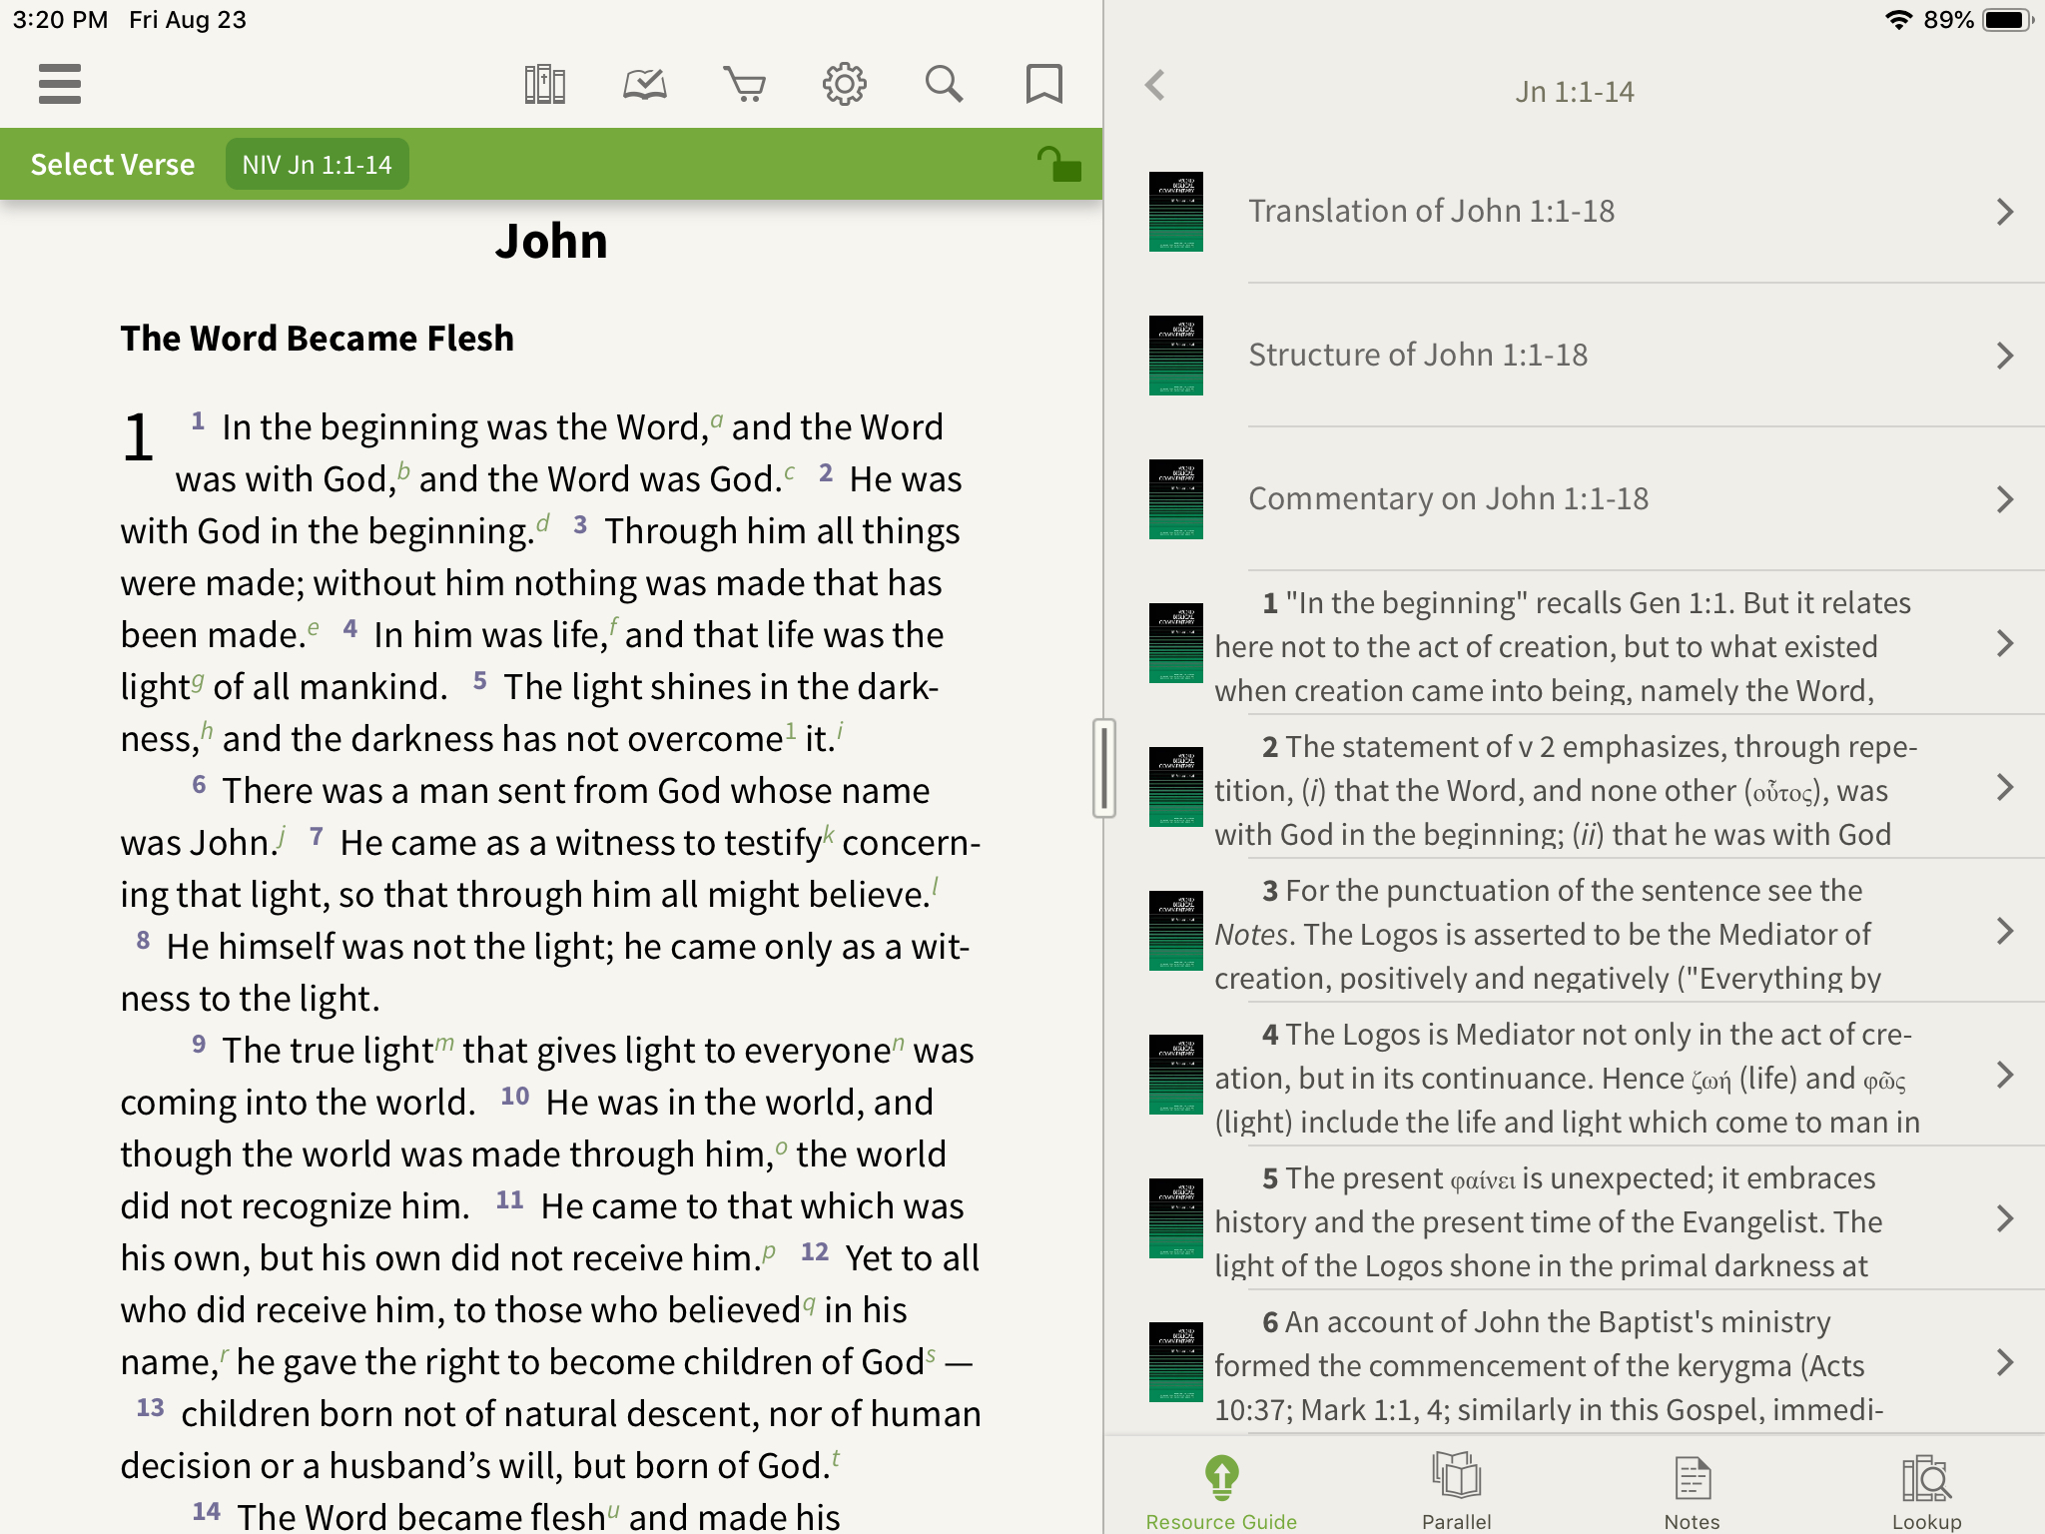Tap book cover beside verse 3 commentary
The height and width of the screenshot is (1534, 2045).
[x=1176, y=931]
